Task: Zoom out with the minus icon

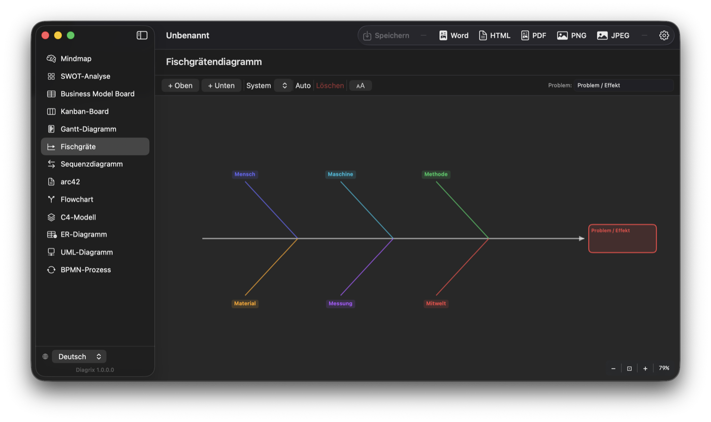Action: coord(613,369)
